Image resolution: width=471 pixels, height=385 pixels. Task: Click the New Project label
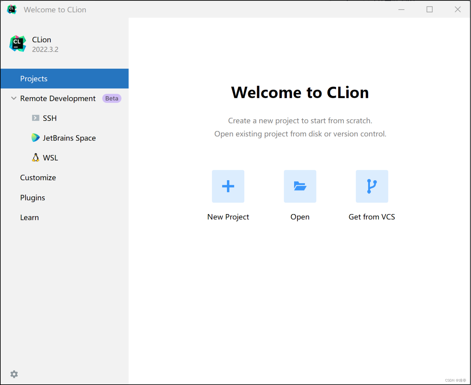[228, 217]
